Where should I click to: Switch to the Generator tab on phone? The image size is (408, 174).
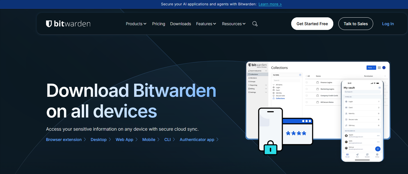(367, 155)
